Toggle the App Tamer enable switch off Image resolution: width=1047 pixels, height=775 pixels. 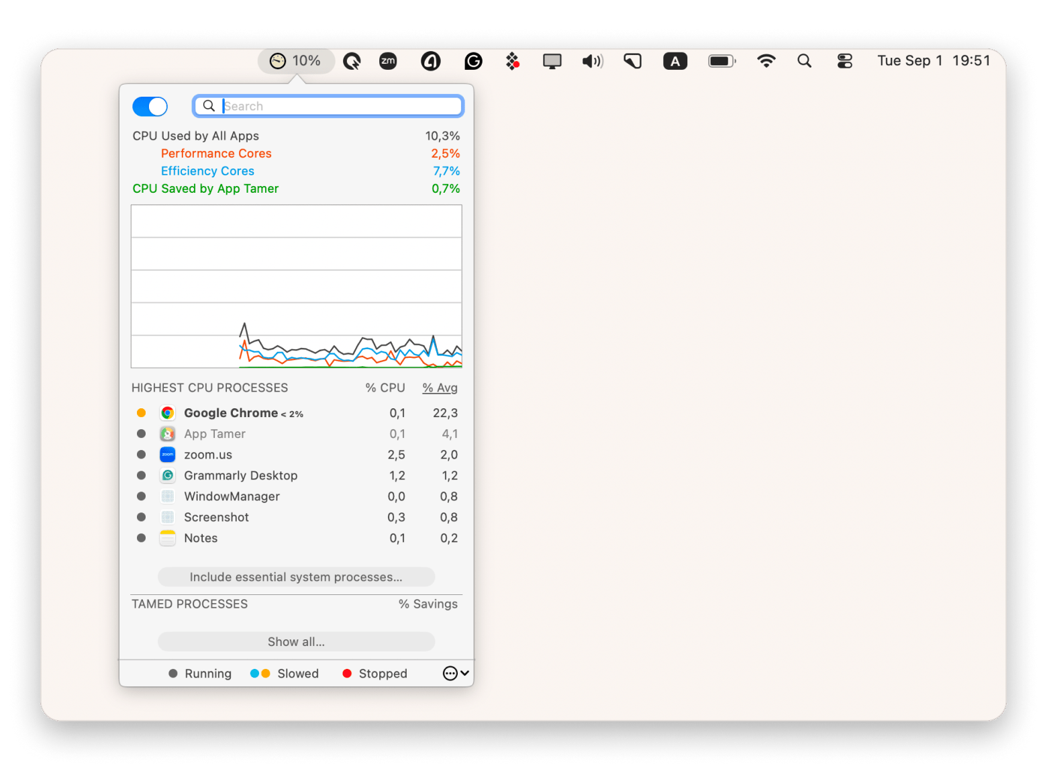pyautogui.click(x=150, y=106)
